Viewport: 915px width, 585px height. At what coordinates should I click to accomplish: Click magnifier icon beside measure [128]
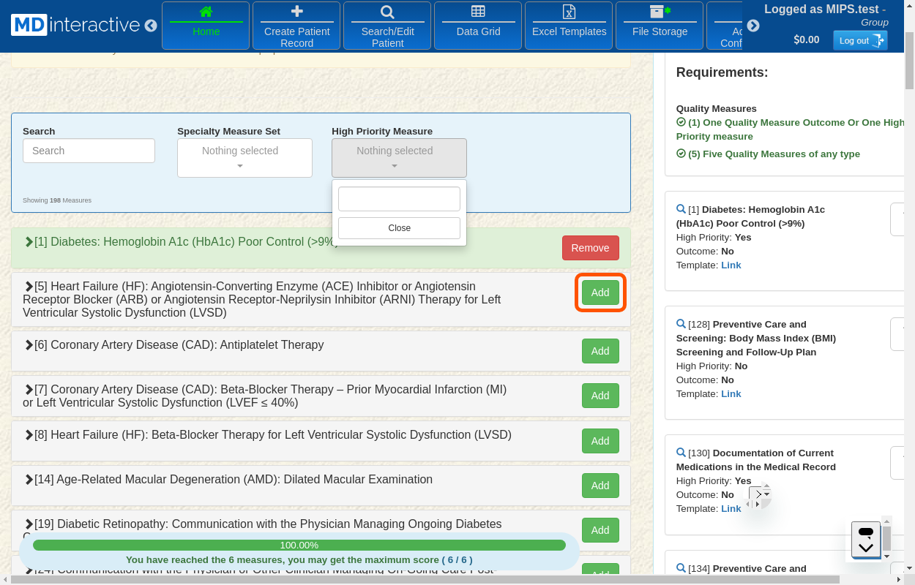coord(681,324)
